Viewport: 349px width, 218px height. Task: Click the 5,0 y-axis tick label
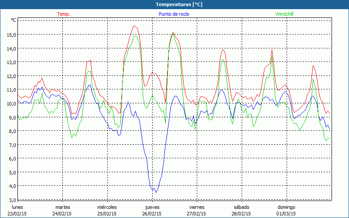coord(11,172)
